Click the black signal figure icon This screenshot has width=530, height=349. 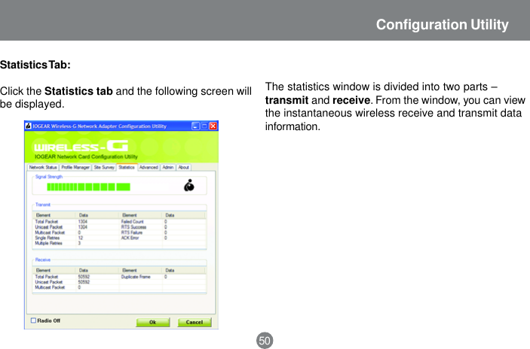(189, 186)
